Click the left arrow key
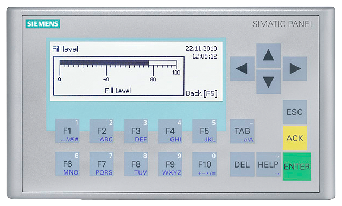Screen dimensions: 342x206 242,69
